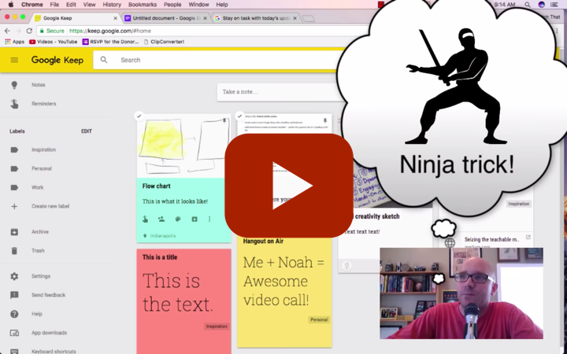Select the checkmark on the pinned text note
Screen dimensions: 567x354
click(239, 116)
